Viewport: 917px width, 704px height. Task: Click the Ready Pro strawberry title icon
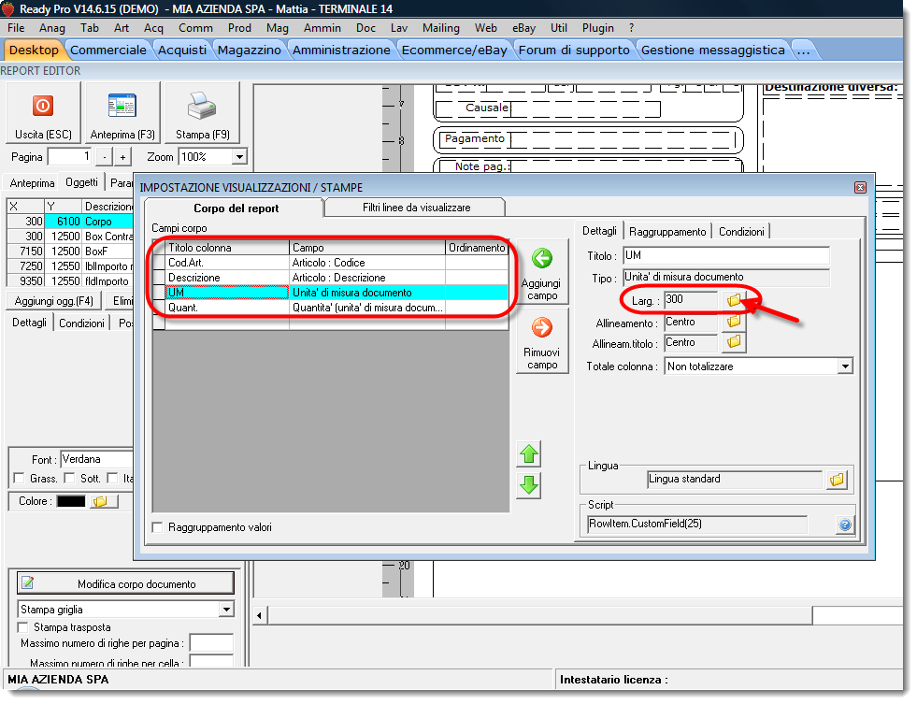click(x=8, y=8)
